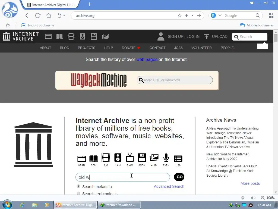Click the UPLOAD link
Image resolution: width=278 pixels, height=209 pixels.
point(220,36)
